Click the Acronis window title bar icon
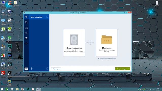This screenshot has width=162, height=91. [24, 13]
